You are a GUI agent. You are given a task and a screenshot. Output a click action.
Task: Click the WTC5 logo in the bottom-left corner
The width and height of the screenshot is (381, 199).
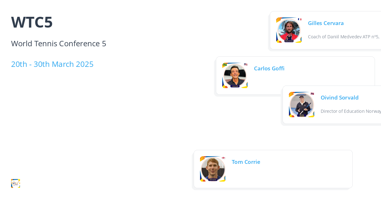pyautogui.click(x=15, y=183)
